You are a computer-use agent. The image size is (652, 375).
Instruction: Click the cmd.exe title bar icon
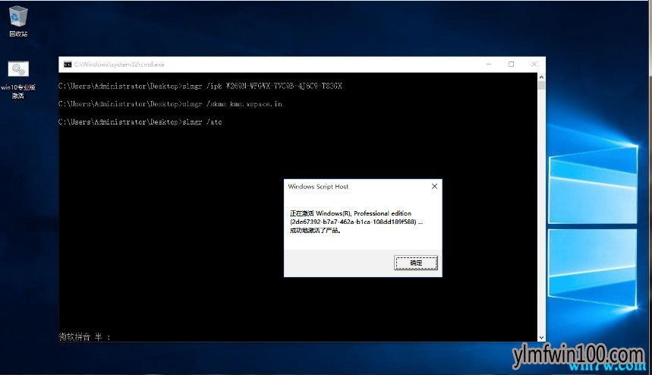click(x=68, y=65)
